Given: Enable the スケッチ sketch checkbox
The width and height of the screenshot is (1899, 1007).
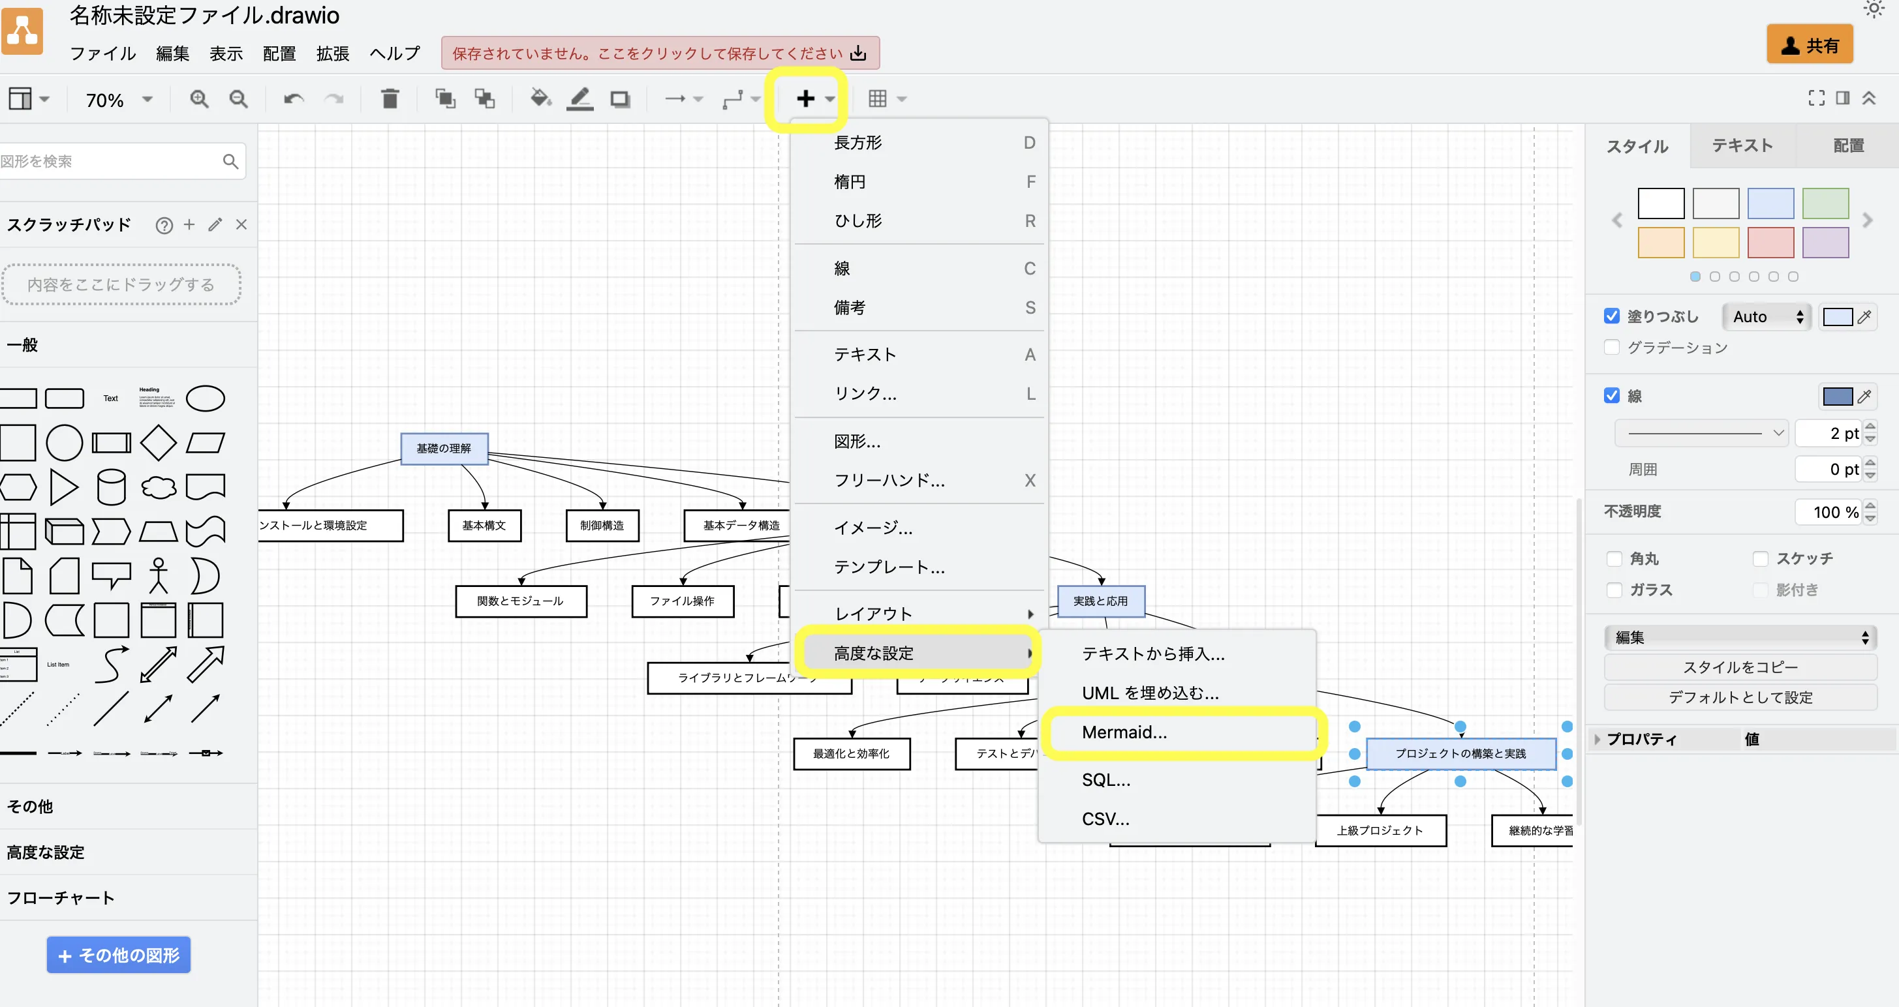Looking at the screenshot, I should click(x=1761, y=558).
